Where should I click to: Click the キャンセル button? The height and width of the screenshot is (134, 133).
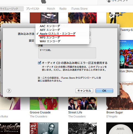click(84, 91)
